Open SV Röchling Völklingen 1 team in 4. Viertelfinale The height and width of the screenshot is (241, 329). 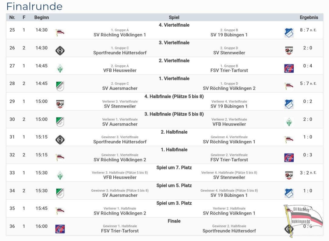click(120, 35)
